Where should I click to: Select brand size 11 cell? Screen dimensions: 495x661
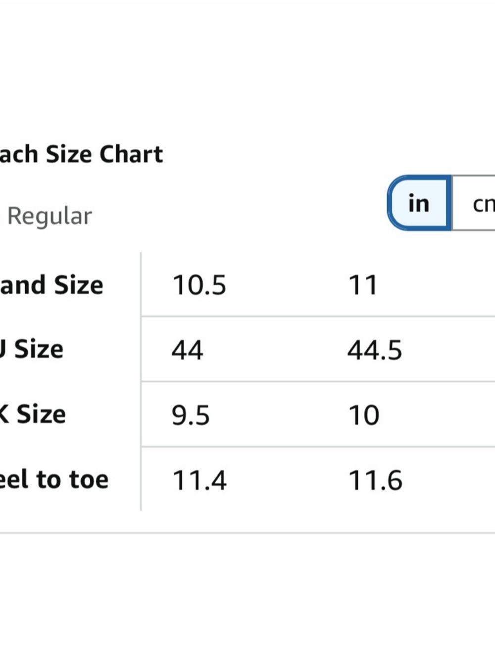pos(363,285)
